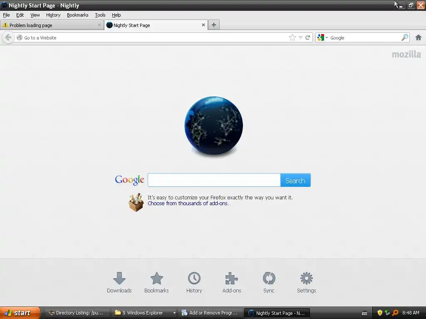Click the orange magnifier tray icon

396,313
